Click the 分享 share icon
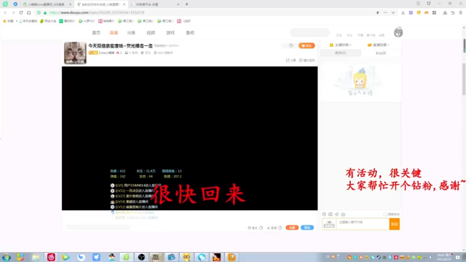Screen dimensions: 466x262 pos(291,61)
